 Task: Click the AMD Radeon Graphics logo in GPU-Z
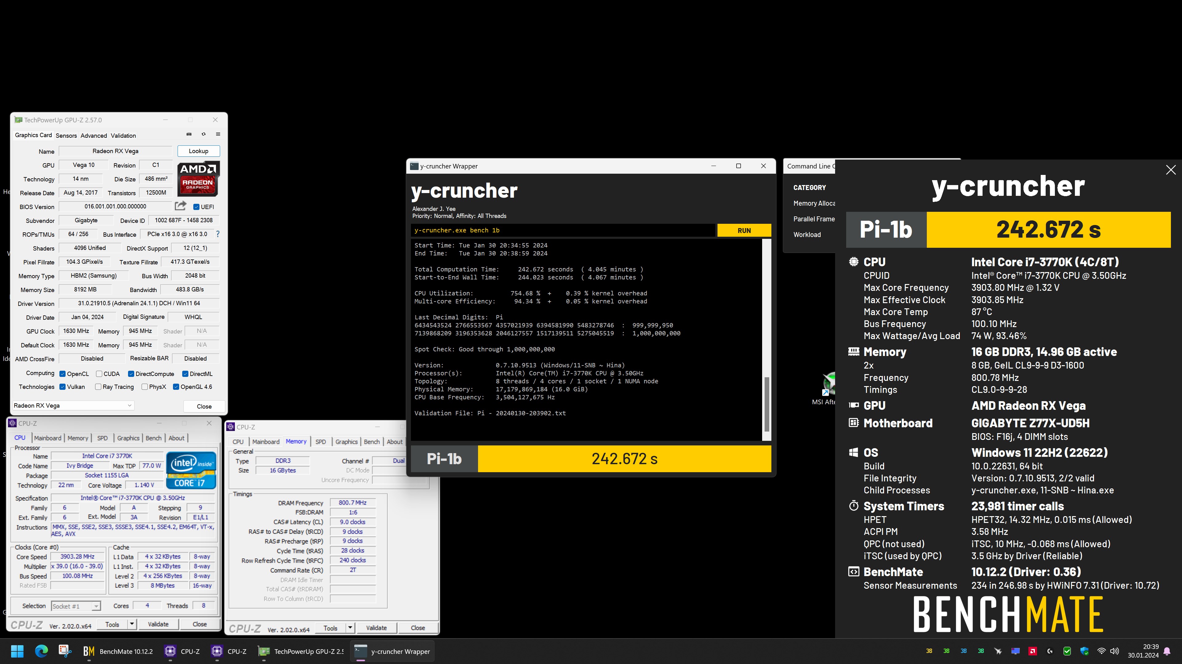[x=198, y=179]
